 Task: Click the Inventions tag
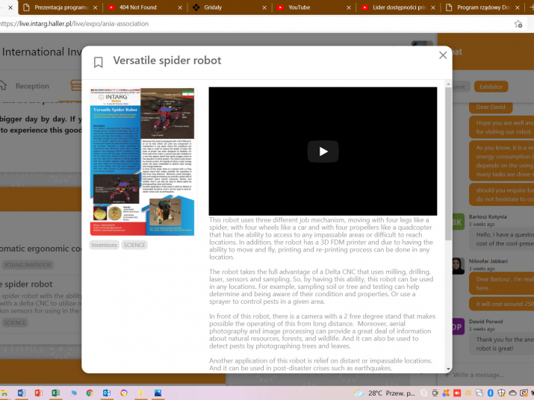[x=104, y=245]
